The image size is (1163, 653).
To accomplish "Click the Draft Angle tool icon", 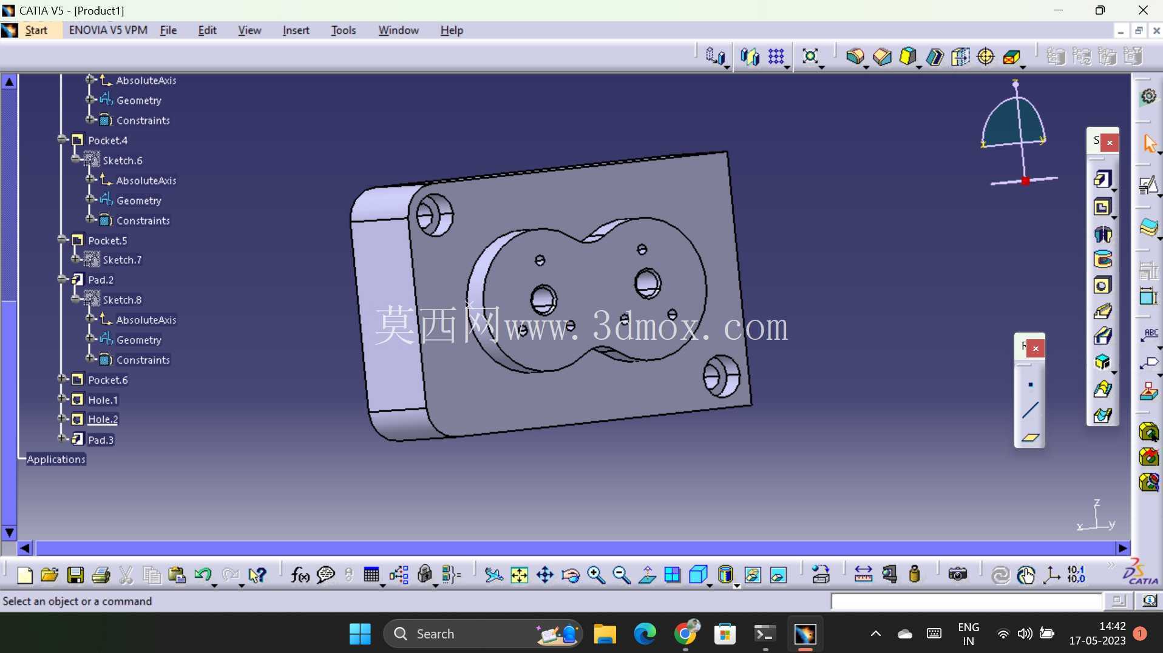I will click(x=907, y=57).
